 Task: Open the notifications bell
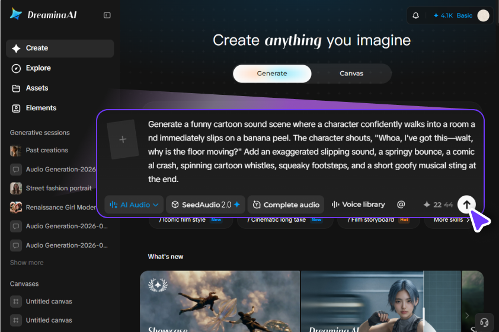coord(415,15)
